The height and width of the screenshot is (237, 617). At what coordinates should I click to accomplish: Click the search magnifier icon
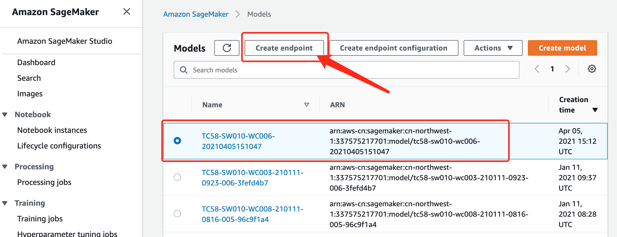[184, 70]
